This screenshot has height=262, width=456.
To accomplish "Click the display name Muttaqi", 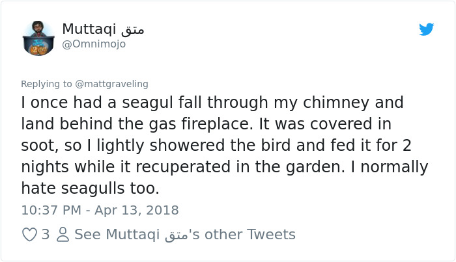I will (x=89, y=29).
